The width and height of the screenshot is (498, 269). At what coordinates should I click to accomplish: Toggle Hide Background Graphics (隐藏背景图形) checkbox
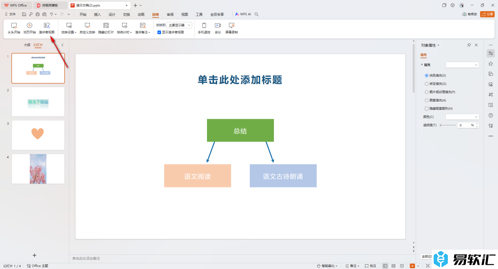pyautogui.click(x=427, y=109)
